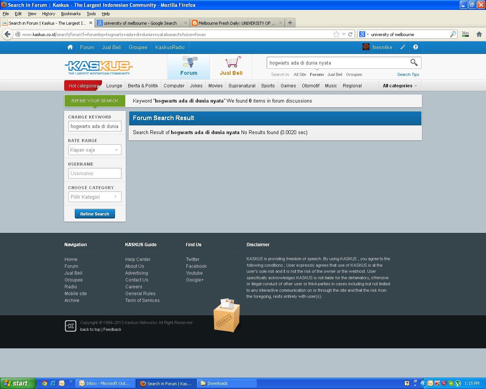
Task: Open the Berita & Politik category
Action: click(x=143, y=85)
